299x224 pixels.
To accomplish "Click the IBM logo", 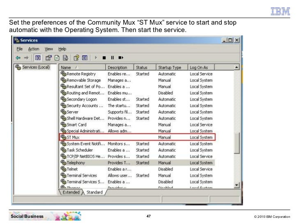I will pos(280,11).
